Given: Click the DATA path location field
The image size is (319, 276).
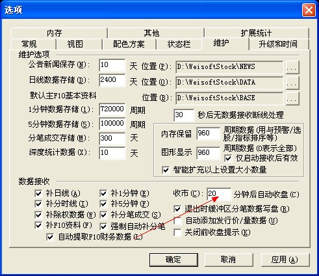Looking at the screenshot, I should click(229, 83).
